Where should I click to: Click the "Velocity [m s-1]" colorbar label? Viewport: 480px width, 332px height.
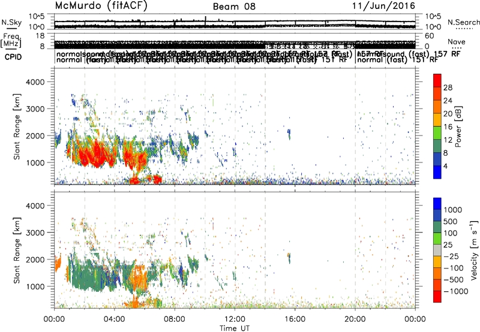point(474,250)
